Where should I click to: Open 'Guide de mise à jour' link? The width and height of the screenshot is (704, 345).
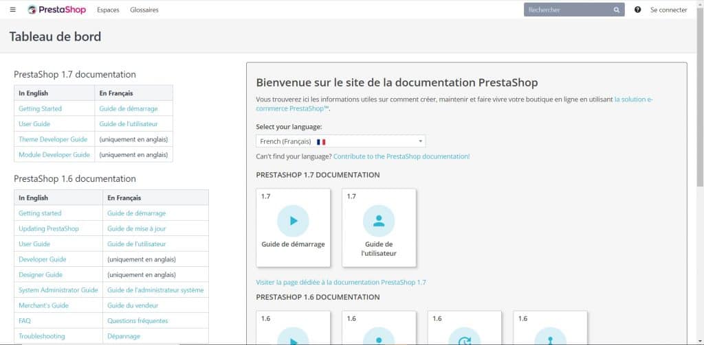click(137, 228)
